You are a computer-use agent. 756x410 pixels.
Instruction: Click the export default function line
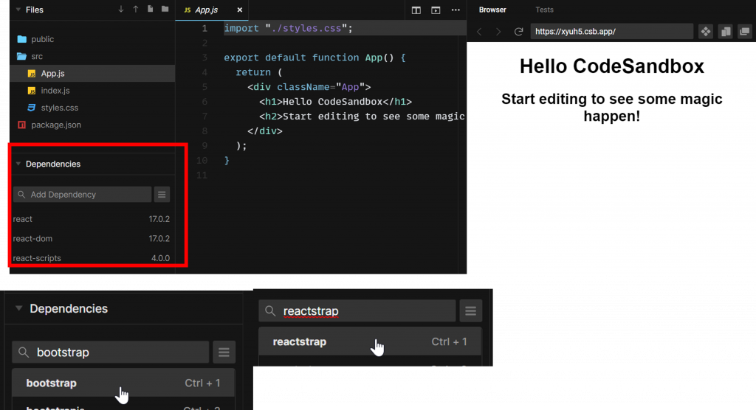click(315, 58)
